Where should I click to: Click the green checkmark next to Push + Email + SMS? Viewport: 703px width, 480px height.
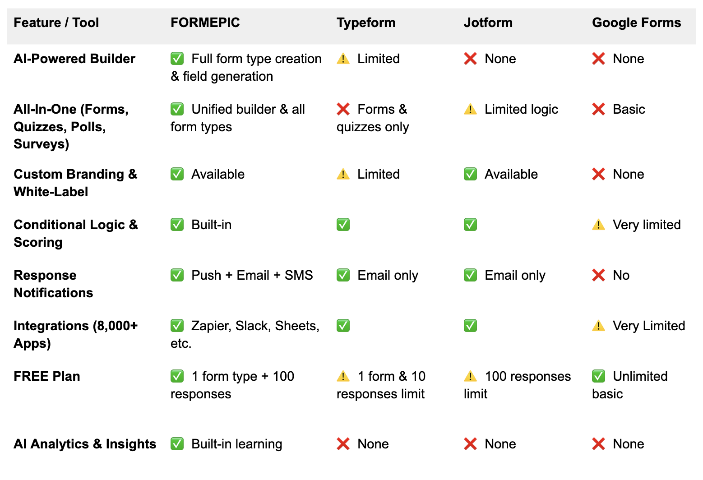177,275
